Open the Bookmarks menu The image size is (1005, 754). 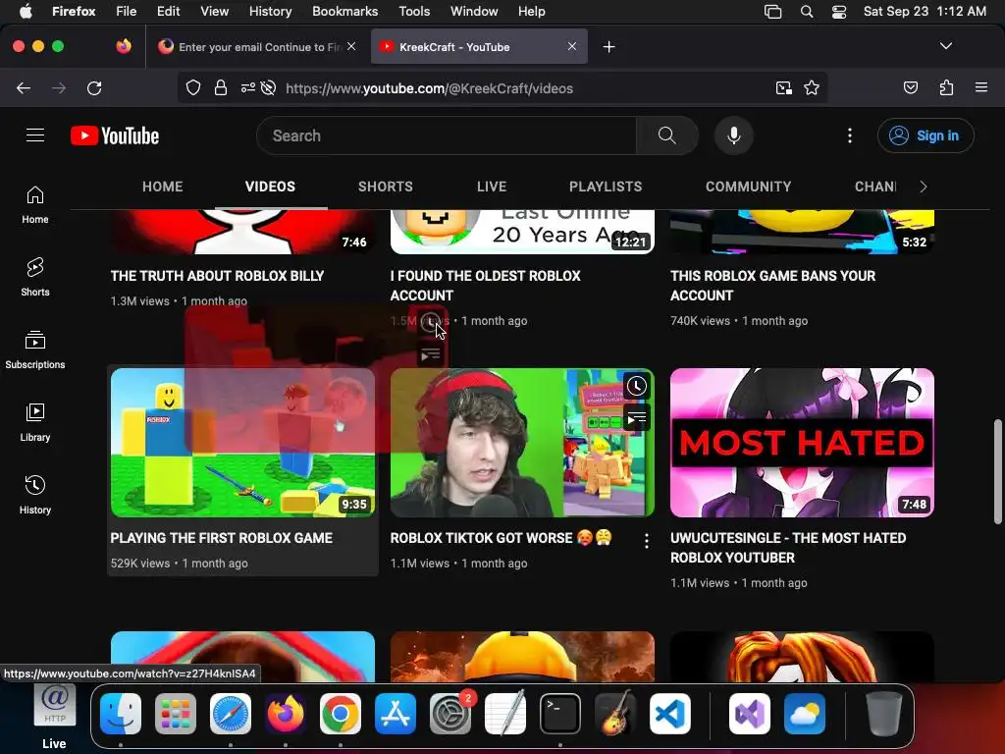click(x=344, y=12)
